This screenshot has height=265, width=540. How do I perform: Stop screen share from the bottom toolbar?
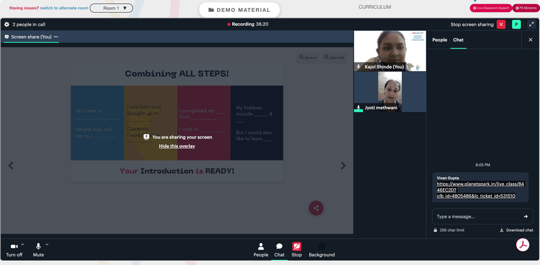pyautogui.click(x=296, y=250)
